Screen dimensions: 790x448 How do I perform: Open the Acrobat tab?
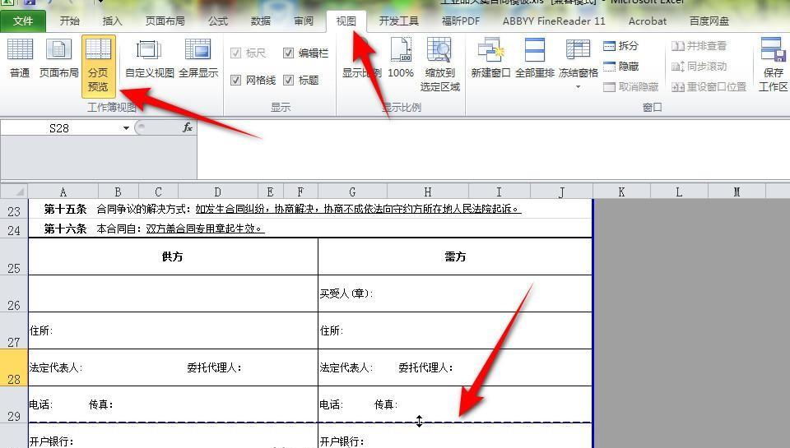648,21
